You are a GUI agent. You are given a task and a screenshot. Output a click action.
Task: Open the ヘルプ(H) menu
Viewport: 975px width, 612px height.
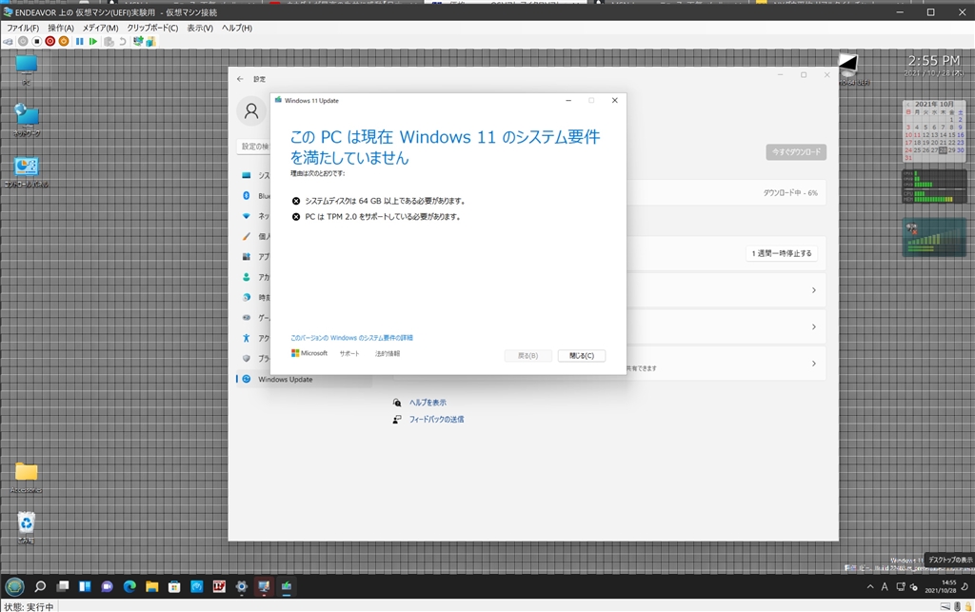pyautogui.click(x=237, y=28)
